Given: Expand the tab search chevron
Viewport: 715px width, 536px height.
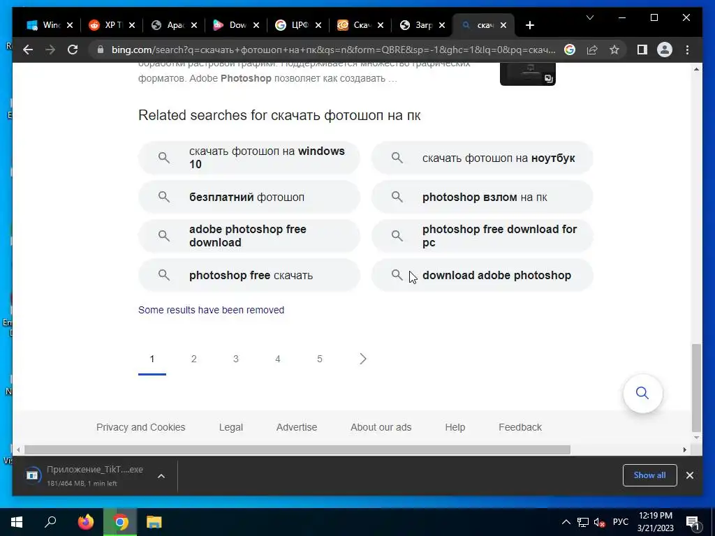Looking at the screenshot, I should point(589,17).
